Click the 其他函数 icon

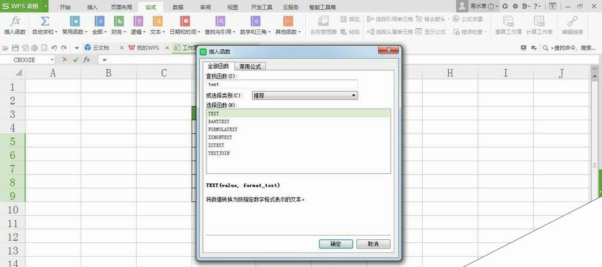[288, 21]
